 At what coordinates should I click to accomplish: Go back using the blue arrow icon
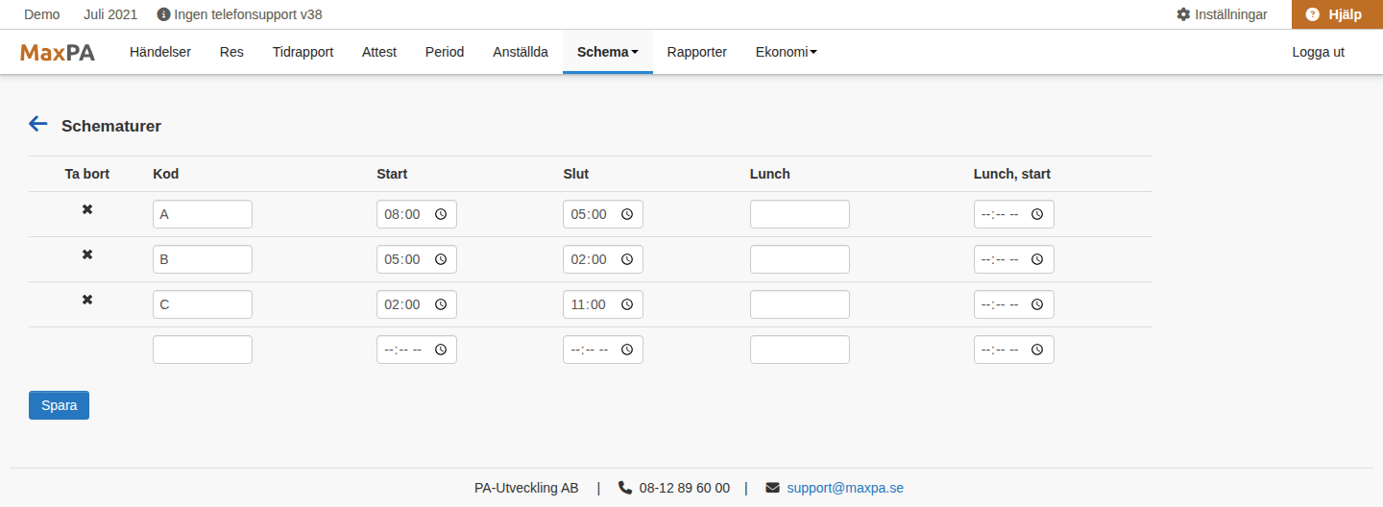(x=38, y=124)
